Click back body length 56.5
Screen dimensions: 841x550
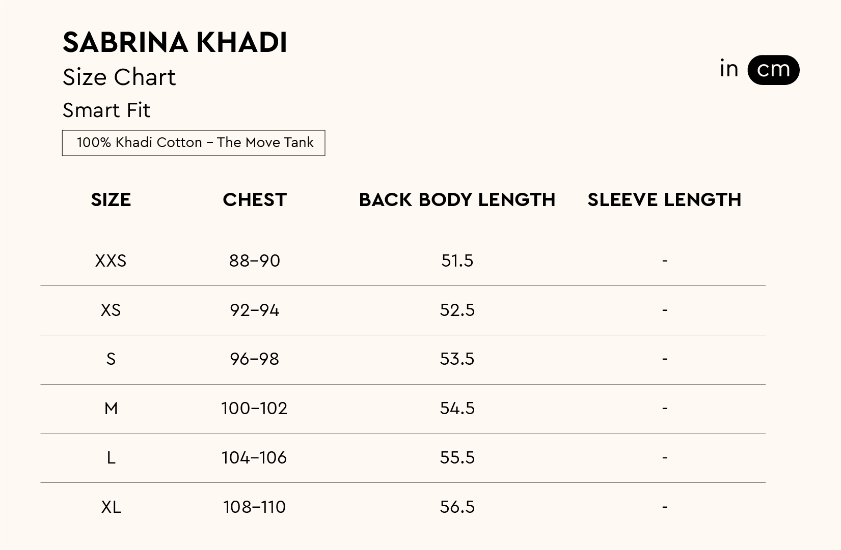[457, 507]
